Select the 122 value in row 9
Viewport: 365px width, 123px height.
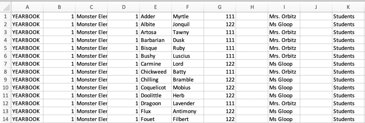point(220,80)
